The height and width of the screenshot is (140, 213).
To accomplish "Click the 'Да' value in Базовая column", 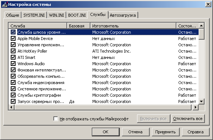I will point(72,101).
